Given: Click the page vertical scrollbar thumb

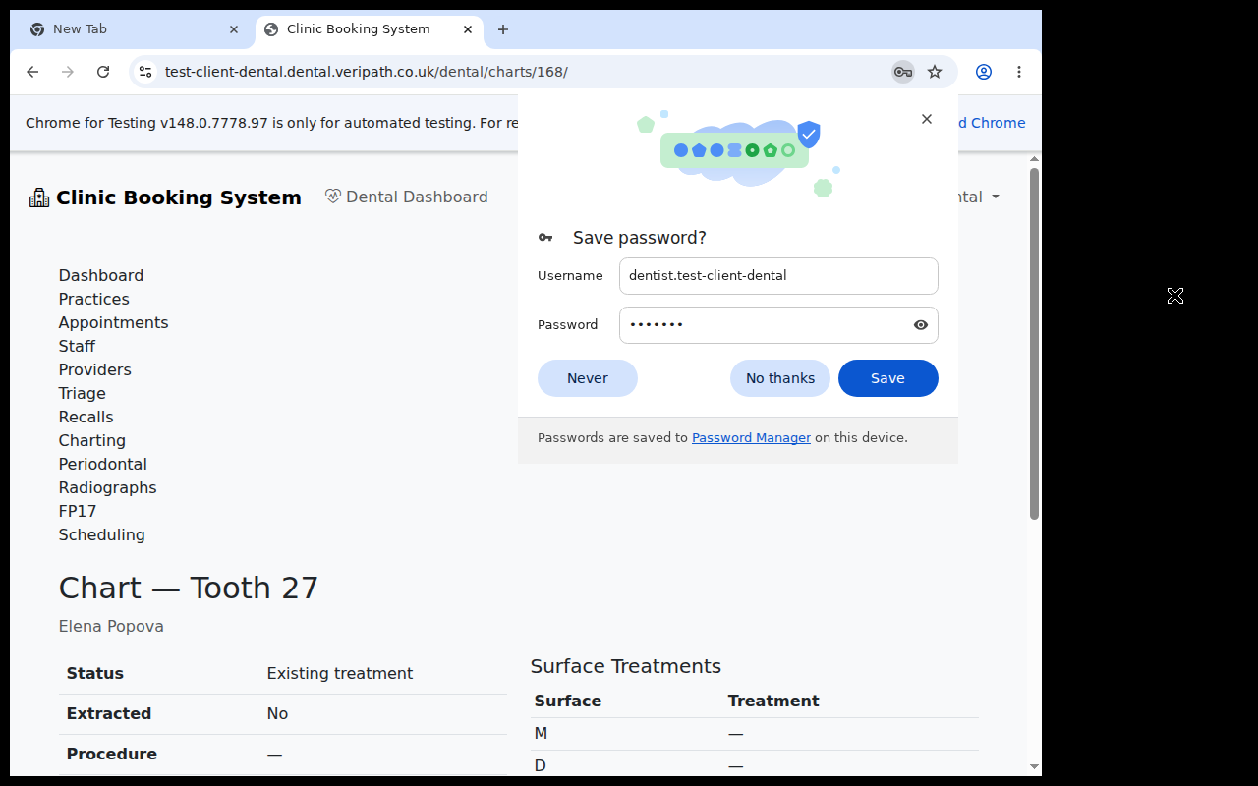Looking at the screenshot, I should [1034, 344].
